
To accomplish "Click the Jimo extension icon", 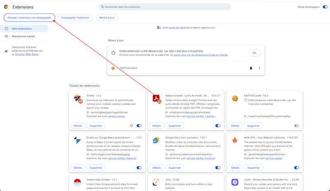I will [156, 182].
